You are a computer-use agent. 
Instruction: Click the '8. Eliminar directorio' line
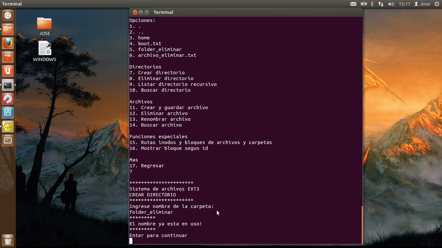[161, 78]
